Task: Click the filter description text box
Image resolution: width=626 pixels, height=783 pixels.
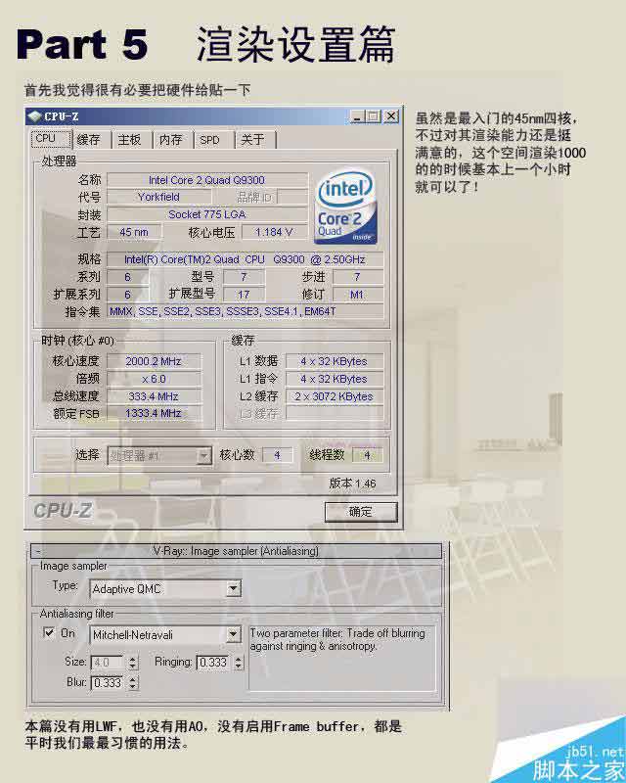Action: pyautogui.click(x=342, y=658)
